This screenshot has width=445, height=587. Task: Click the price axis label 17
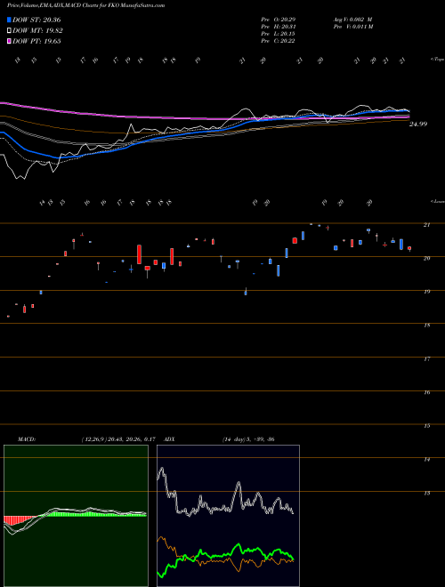click(426, 358)
